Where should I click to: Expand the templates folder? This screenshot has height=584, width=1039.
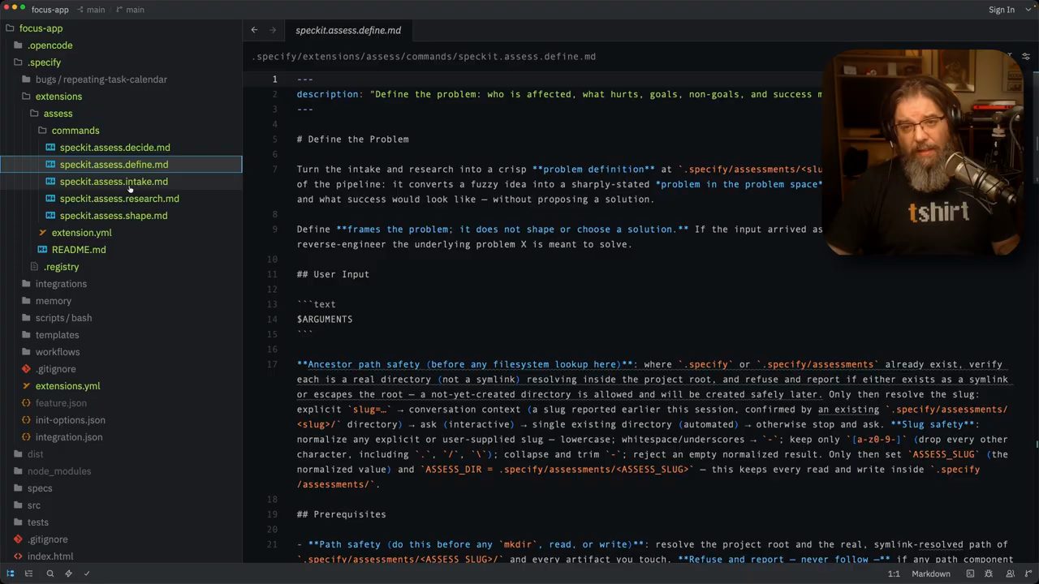(x=50, y=335)
